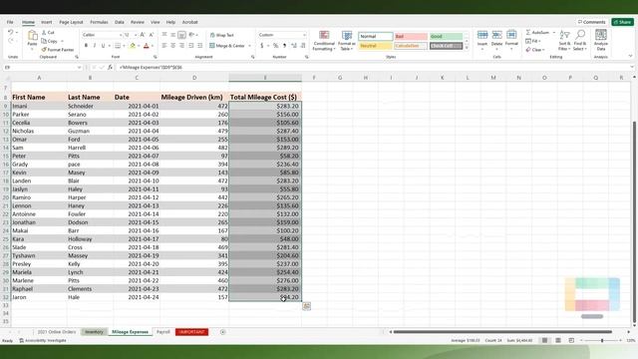The height and width of the screenshot is (359, 638).
Task: Toggle Bottom Align in Alignment group
Action: click(x=181, y=35)
